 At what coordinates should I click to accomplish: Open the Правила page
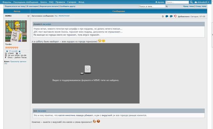60,2
